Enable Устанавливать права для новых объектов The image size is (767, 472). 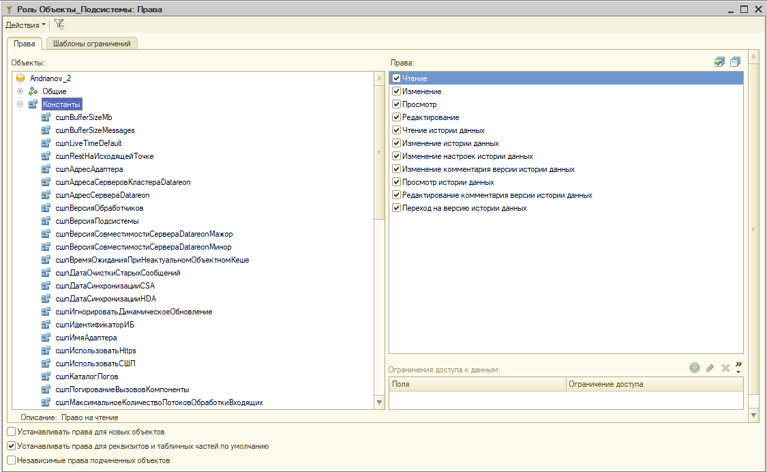11,432
